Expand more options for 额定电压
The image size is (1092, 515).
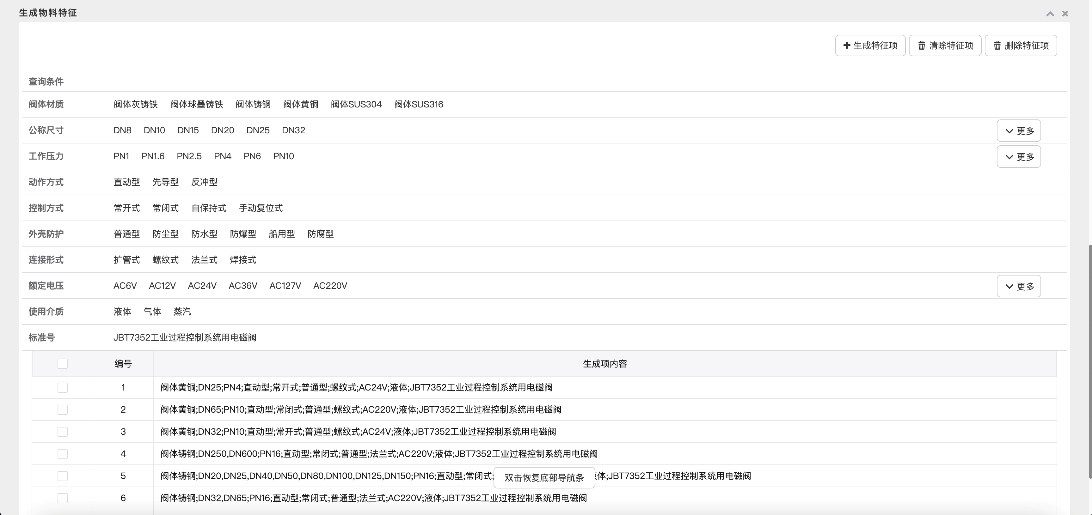[x=1019, y=286]
